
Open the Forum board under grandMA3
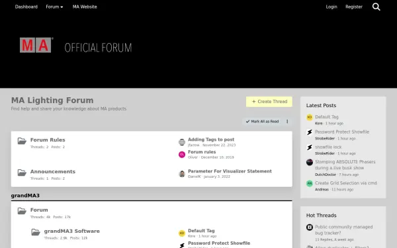pos(39,210)
